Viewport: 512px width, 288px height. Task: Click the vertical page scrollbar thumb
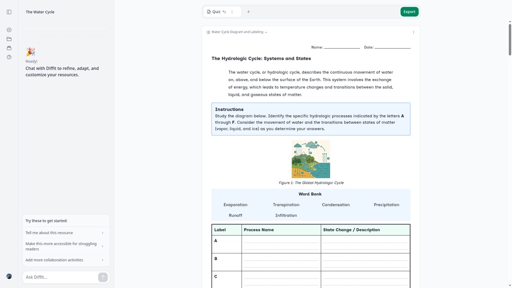click(510, 39)
